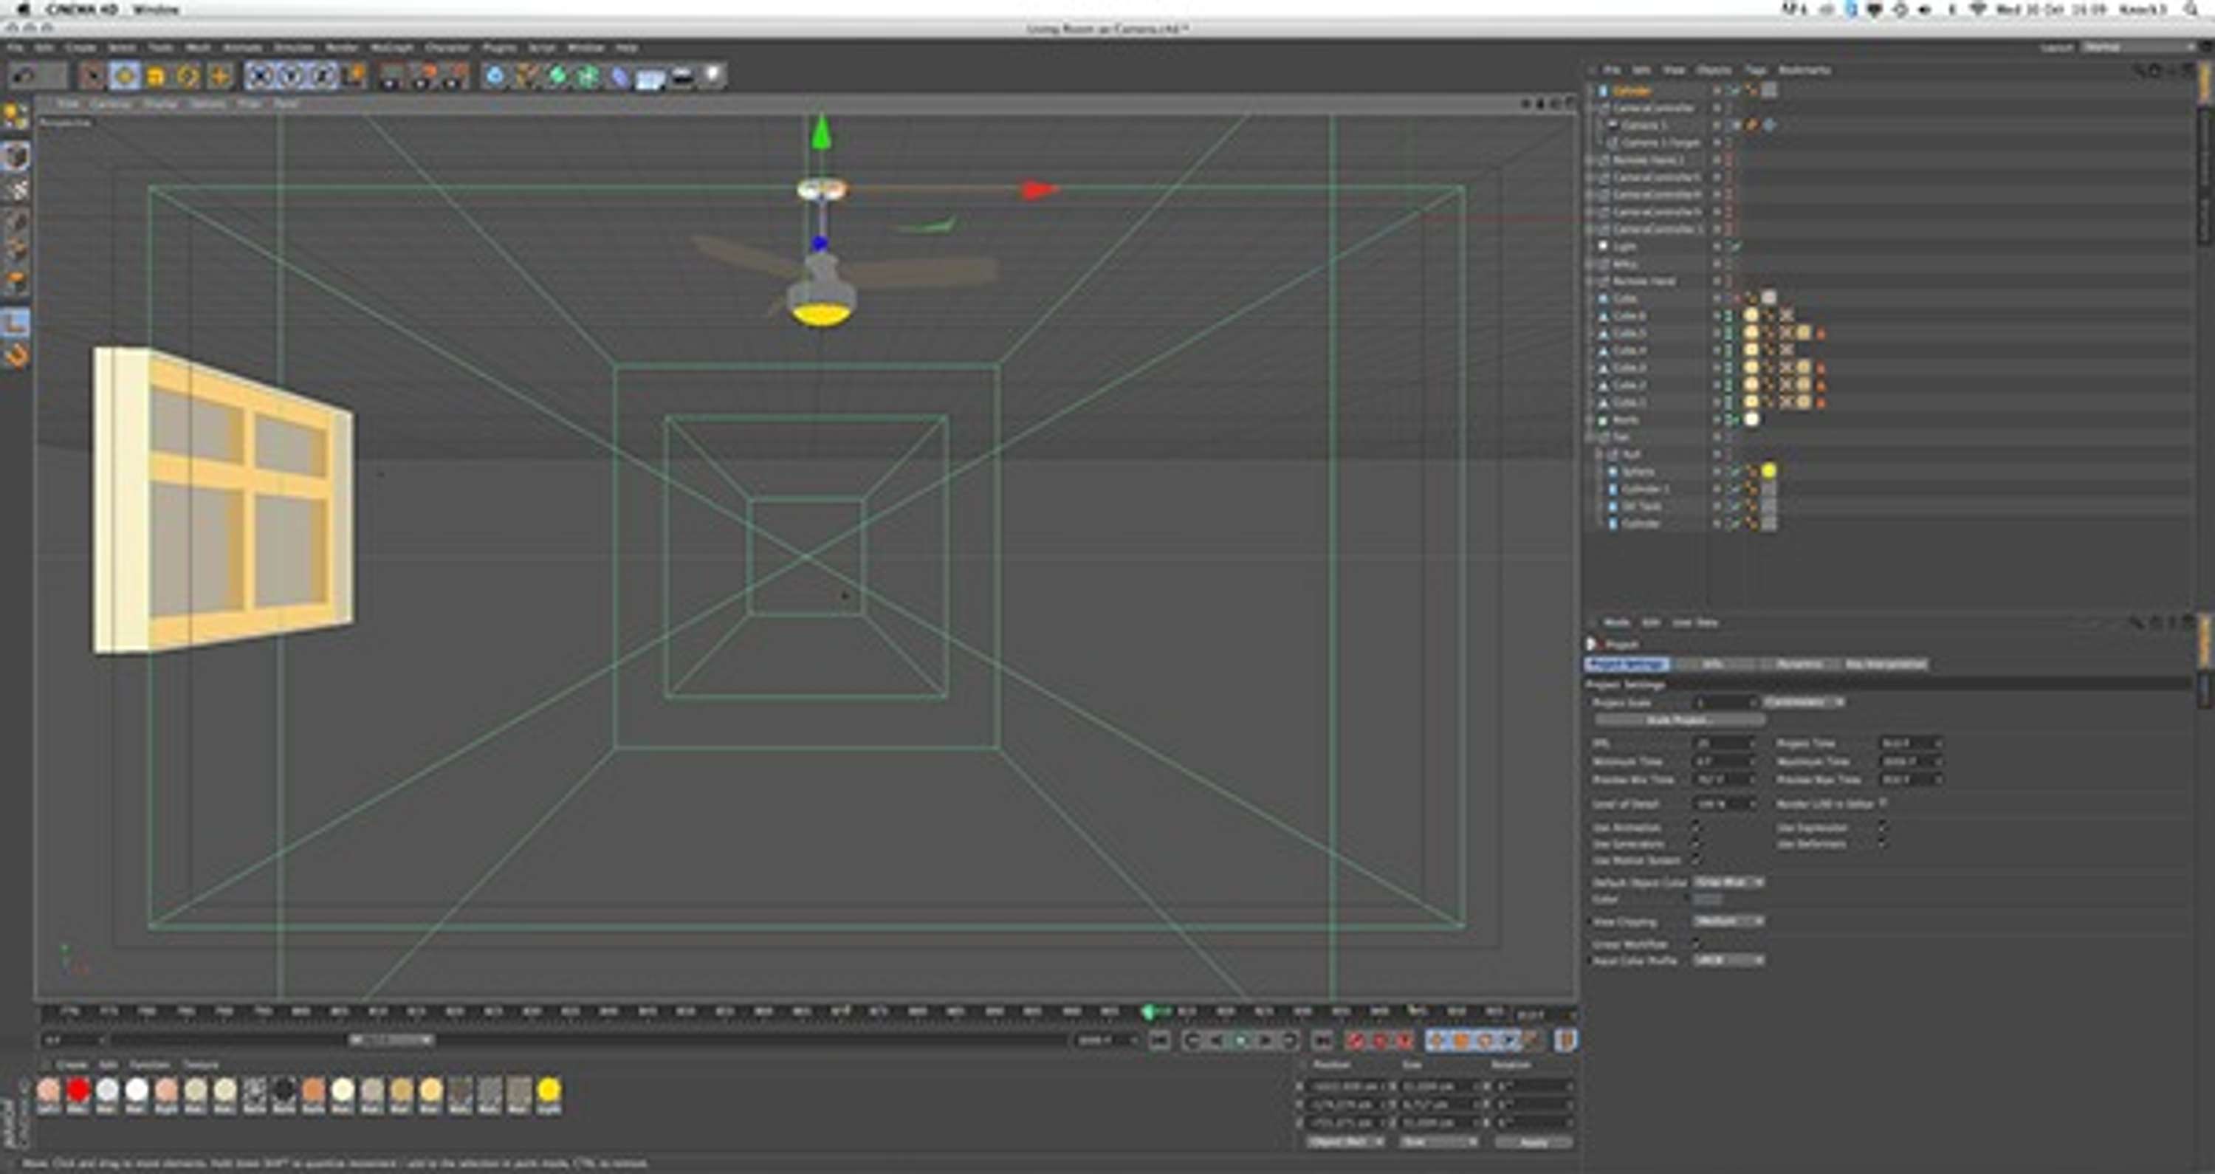The width and height of the screenshot is (2215, 1174).
Task: Open the Render menu in the menu bar
Action: click(x=341, y=48)
